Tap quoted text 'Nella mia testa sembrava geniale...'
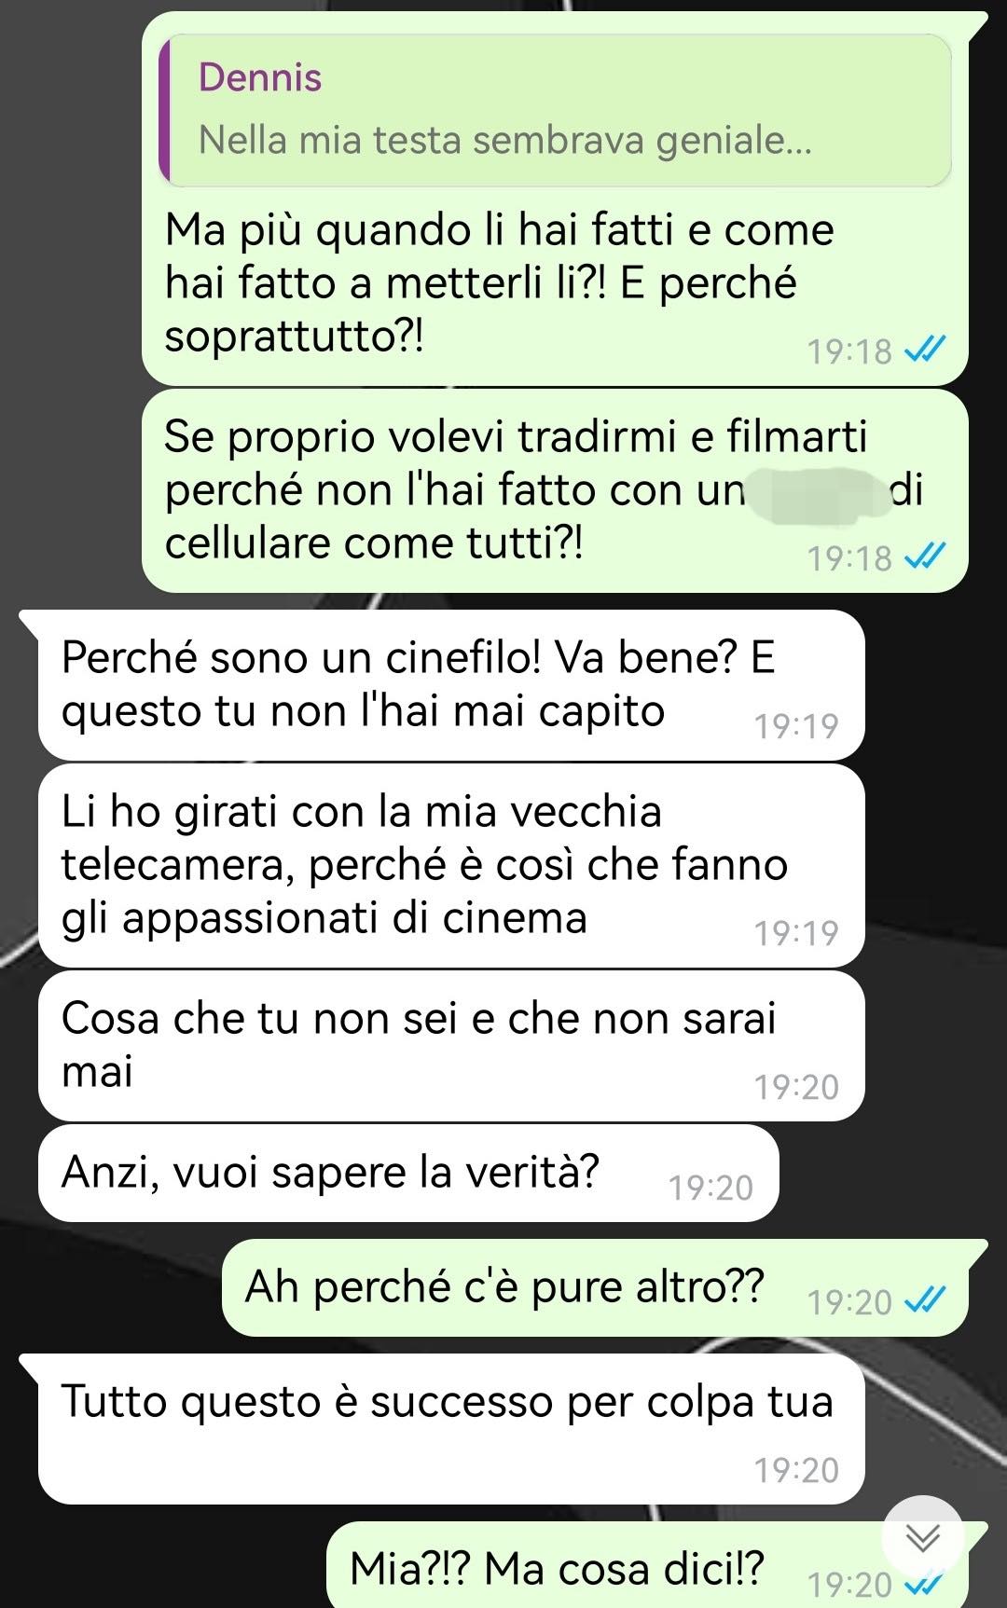Image resolution: width=1007 pixels, height=1608 pixels. click(505, 141)
